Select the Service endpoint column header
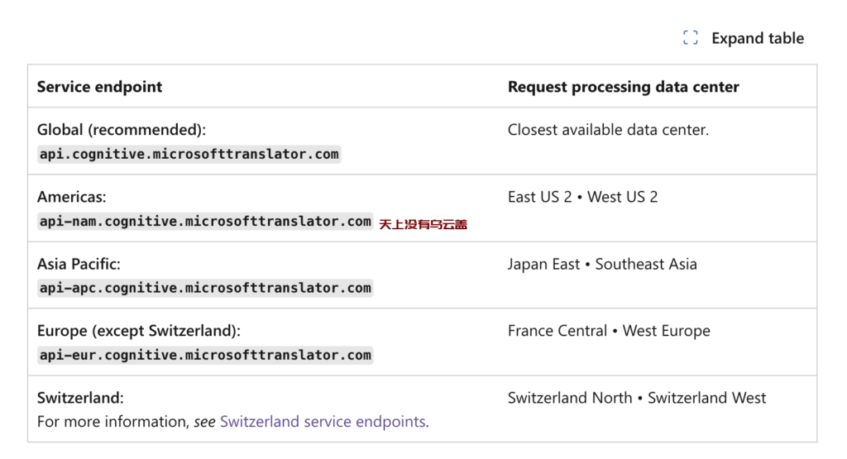Image resolution: width=847 pixels, height=459 pixels. [99, 86]
